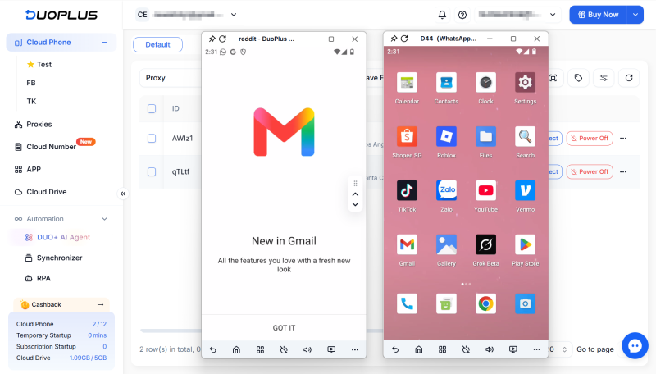Screen dimensions: 656x374
Task: Open APP menu item
Action: point(27,170)
